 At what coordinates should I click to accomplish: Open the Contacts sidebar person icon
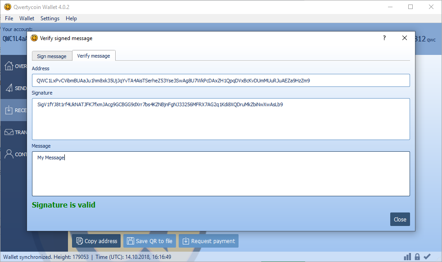pyautogui.click(x=9, y=154)
